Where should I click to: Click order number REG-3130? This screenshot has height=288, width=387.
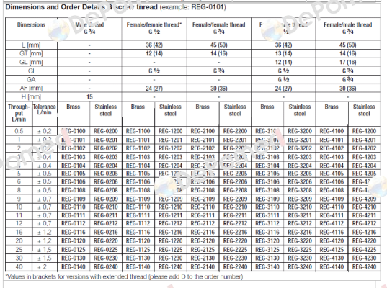pyautogui.click(x=267, y=258)
